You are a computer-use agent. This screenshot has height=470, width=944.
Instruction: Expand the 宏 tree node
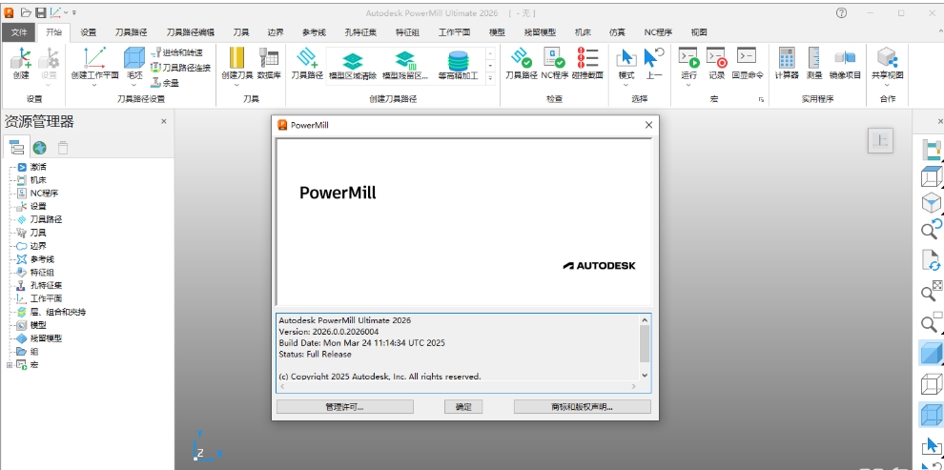10,364
